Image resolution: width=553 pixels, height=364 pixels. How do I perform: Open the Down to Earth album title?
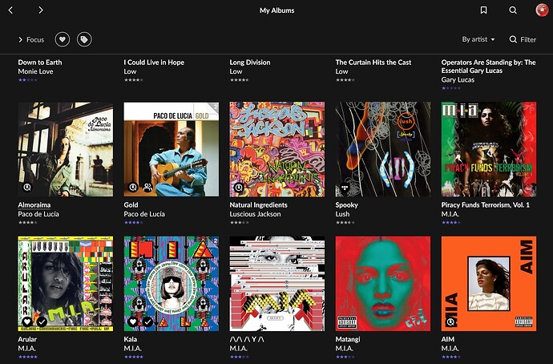(40, 63)
